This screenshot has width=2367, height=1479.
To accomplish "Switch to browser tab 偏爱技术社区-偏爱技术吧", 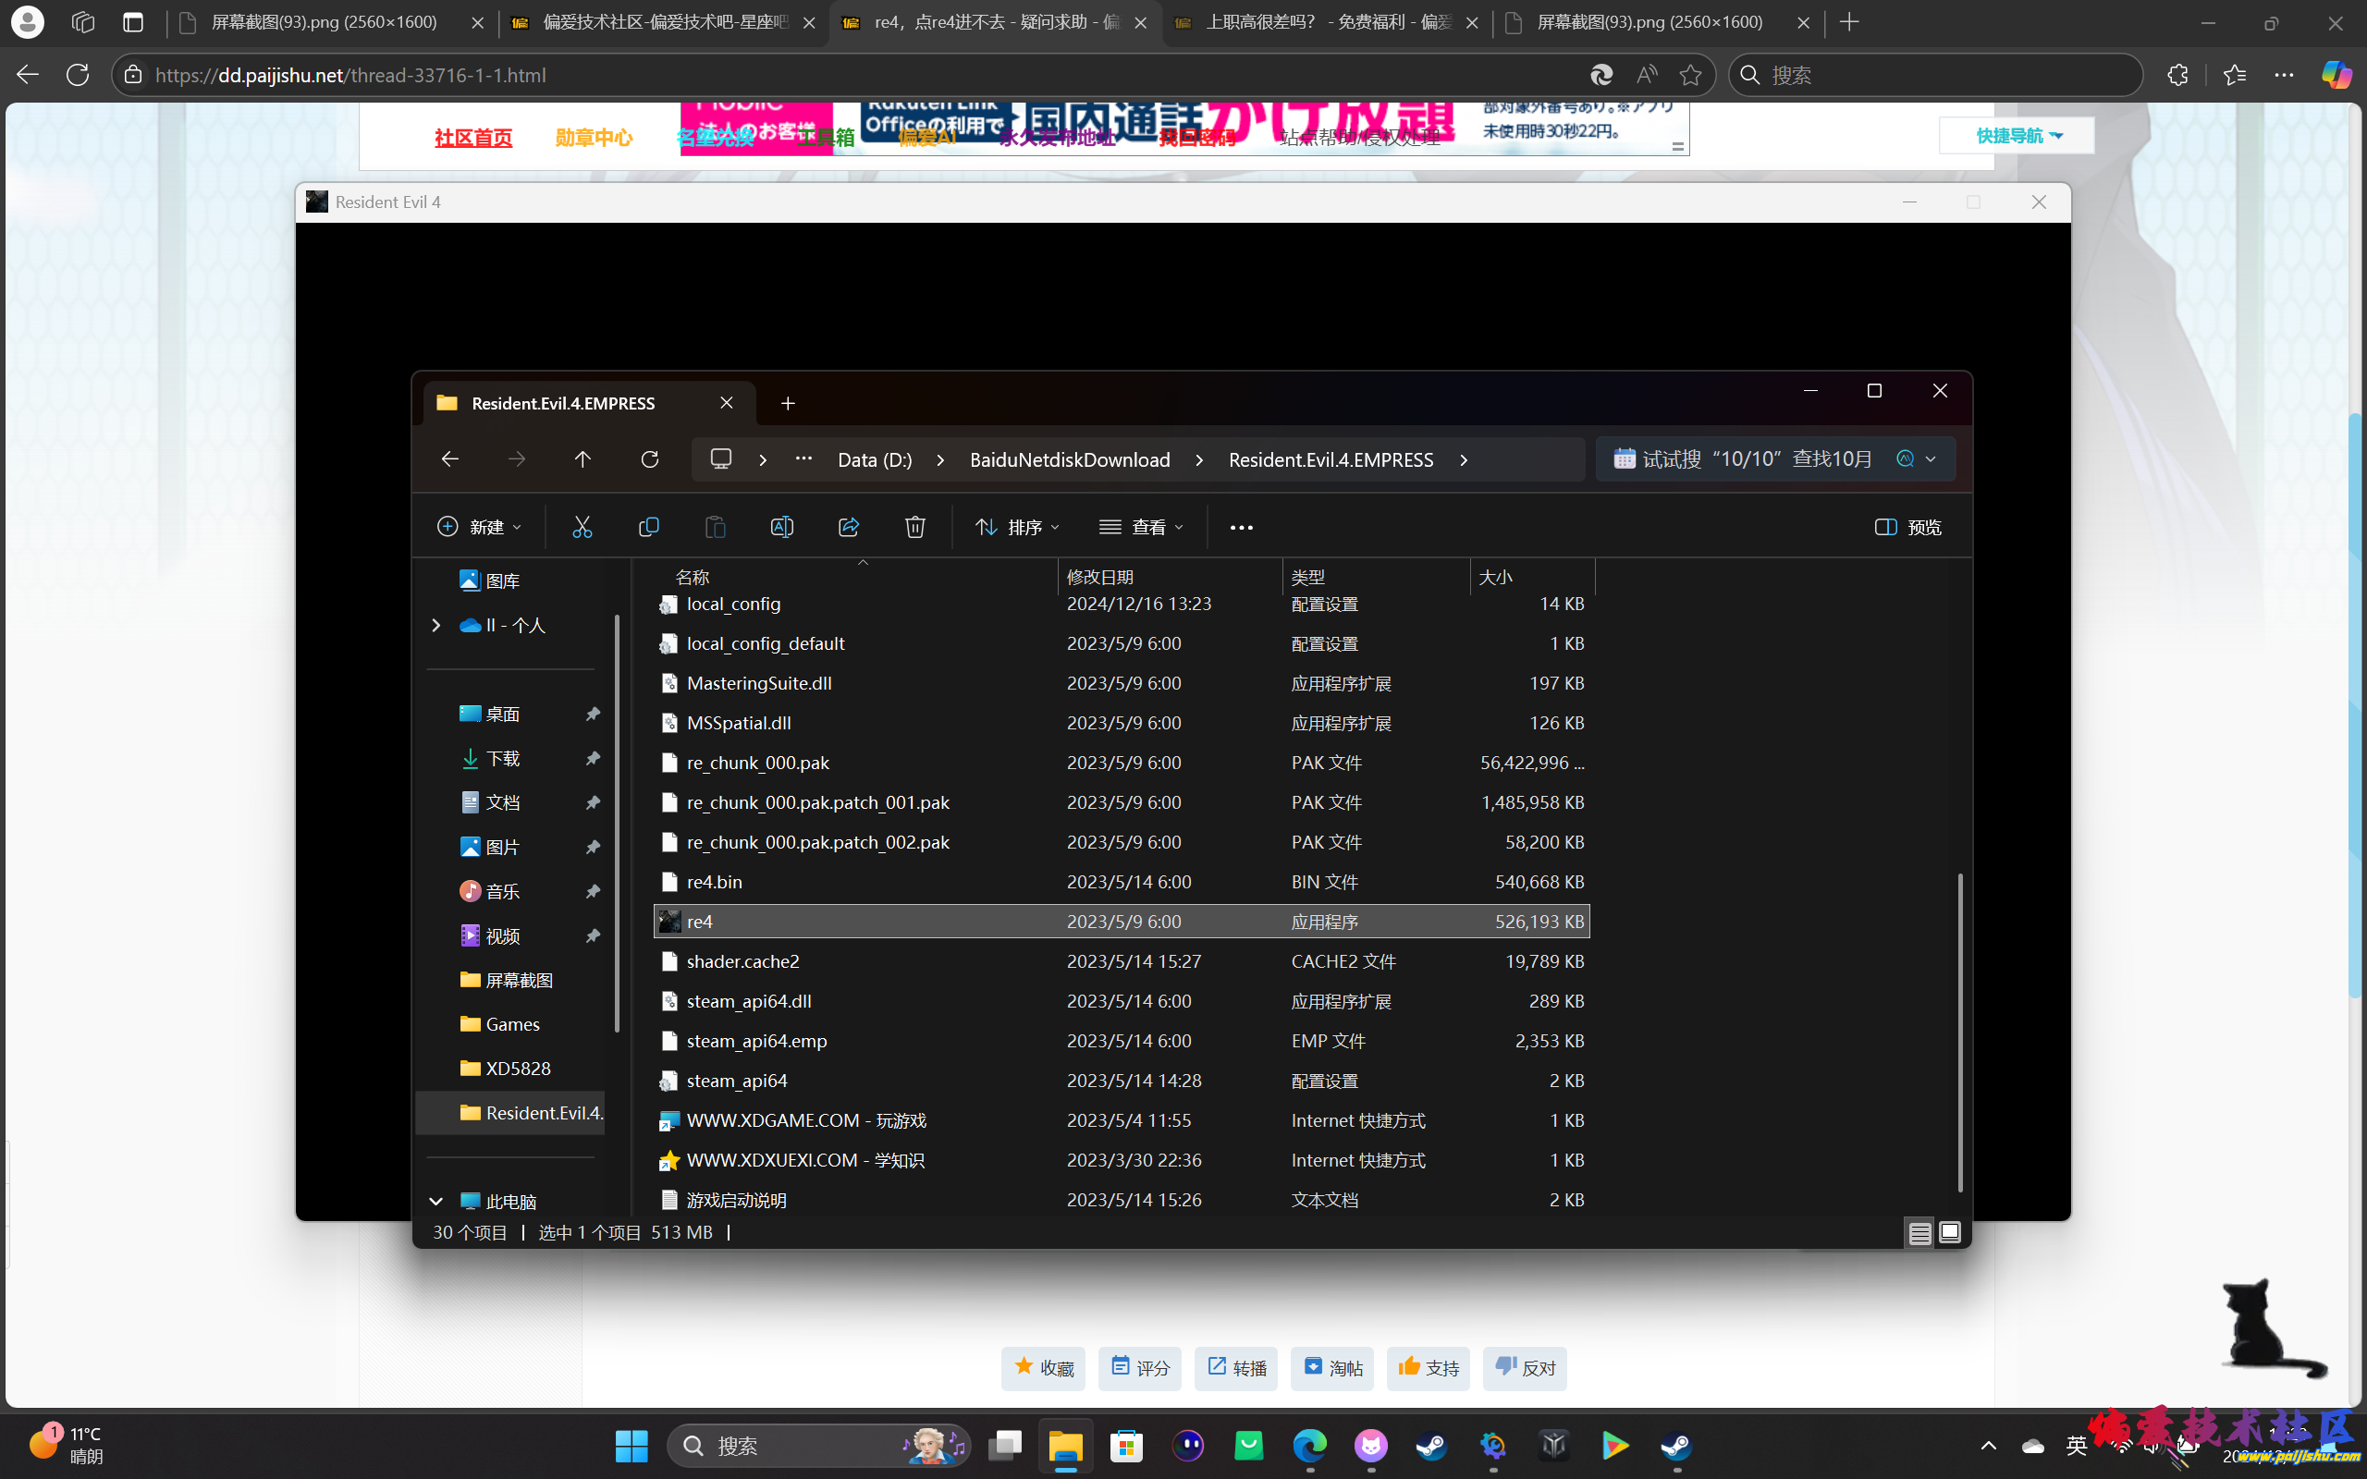I will click(x=663, y=22).
